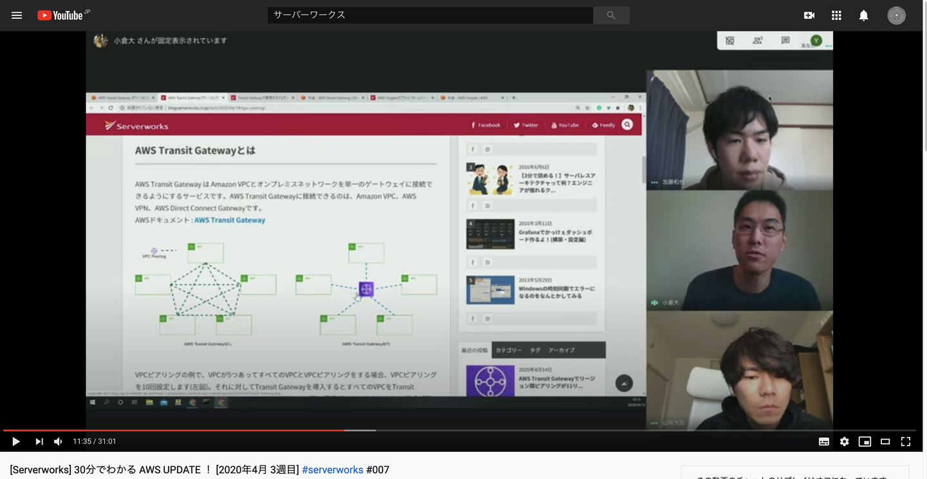927x479 pixels.
Task: Open the purple Transit Gateway post thumbnail
Action: click(x=491, y=380)
